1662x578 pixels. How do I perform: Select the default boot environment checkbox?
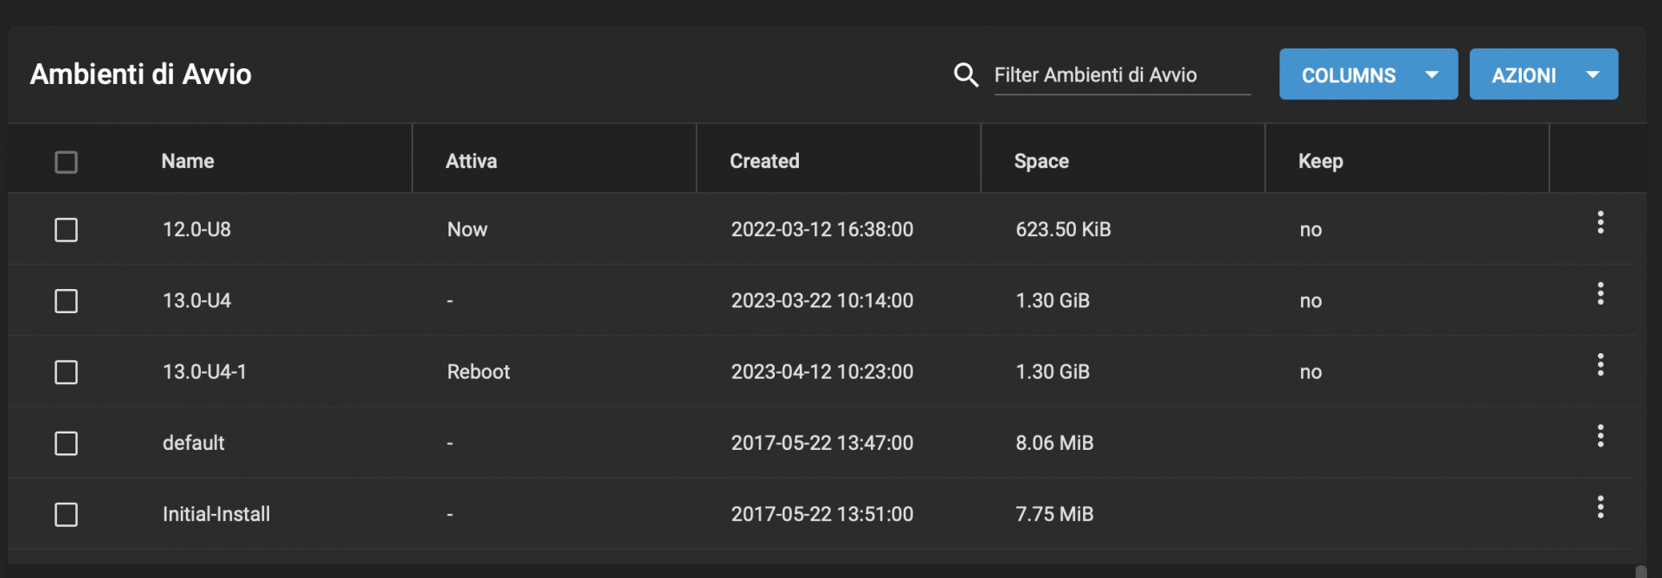coord(66,443)
